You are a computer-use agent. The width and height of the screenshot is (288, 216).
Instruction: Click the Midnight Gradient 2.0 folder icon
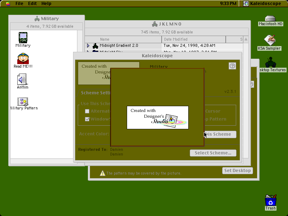point(95,46)
